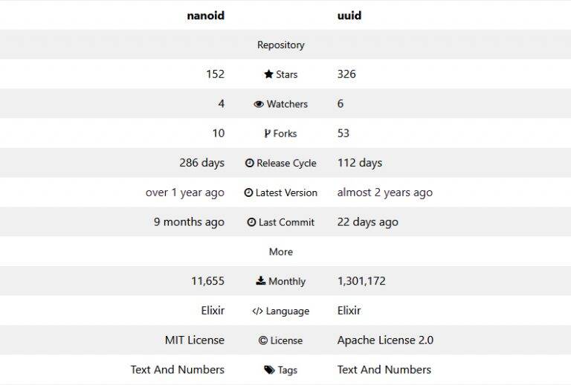Click the tags icon beside Tags
Image resolution: width=571 pixels, height=385 pixels.
[269, 370]
